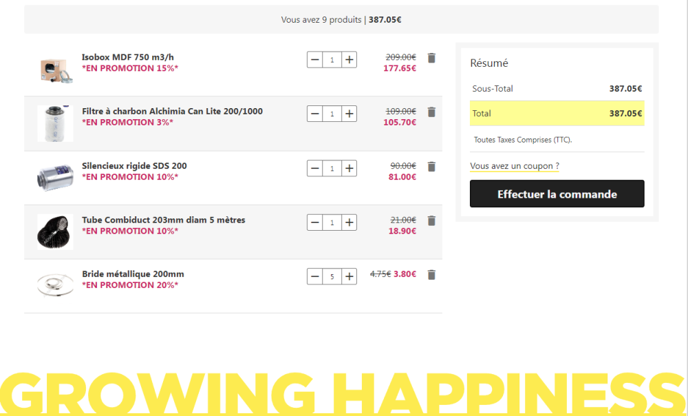Click Filtre à charbon discounted price 105.70€
The image size is (688, 416).
click(400, 122)
